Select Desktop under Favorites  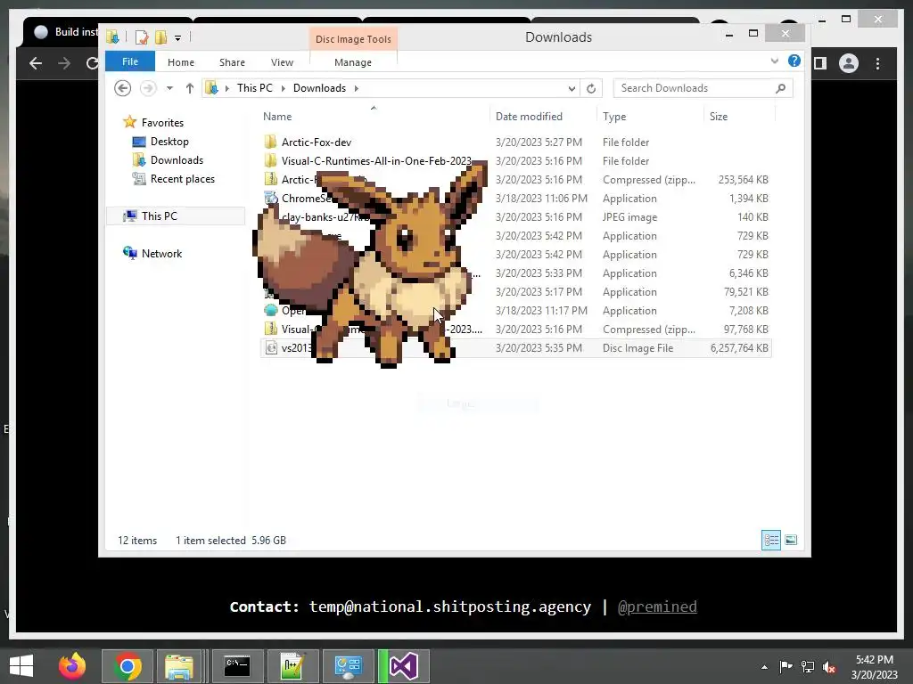169,142
